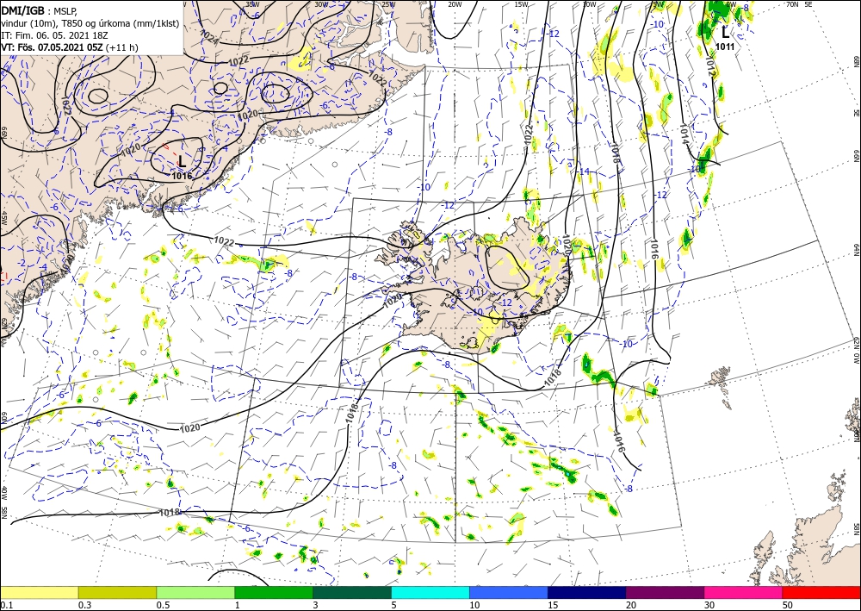Click the light green 0.5–1 legend swatch
Viewport: 861px width, 611px height.
[195, 592]
